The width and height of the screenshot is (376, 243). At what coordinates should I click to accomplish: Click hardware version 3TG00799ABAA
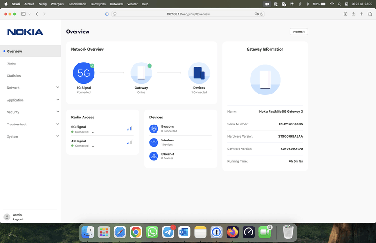(x=290, y=136)
